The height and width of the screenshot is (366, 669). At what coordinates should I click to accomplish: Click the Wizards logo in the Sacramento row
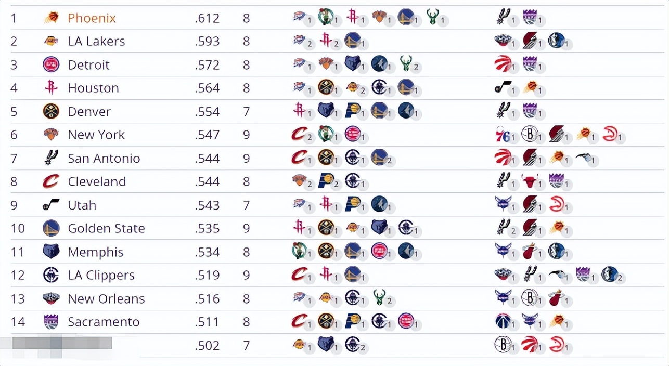click(503, 321)
